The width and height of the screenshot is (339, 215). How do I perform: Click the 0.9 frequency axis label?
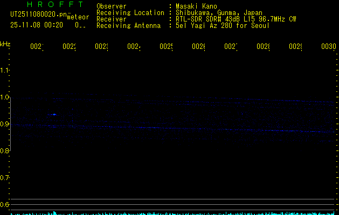(x=5, y=124)
